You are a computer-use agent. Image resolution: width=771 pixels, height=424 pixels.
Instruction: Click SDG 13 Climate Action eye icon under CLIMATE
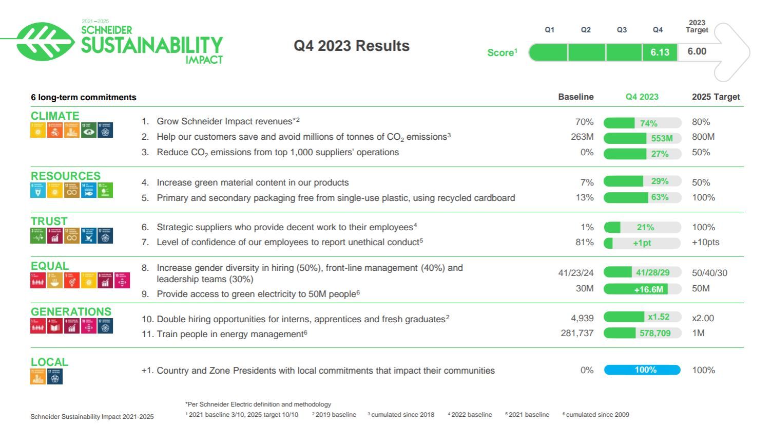click(89, 130)
